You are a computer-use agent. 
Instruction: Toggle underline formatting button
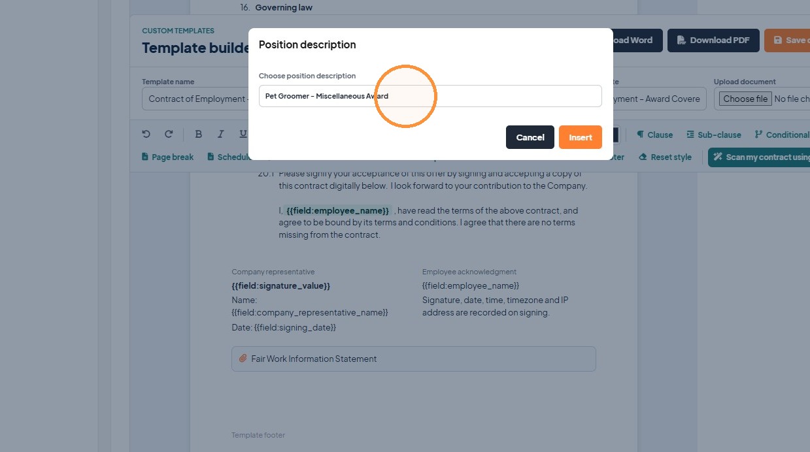[x=243, y=134]
